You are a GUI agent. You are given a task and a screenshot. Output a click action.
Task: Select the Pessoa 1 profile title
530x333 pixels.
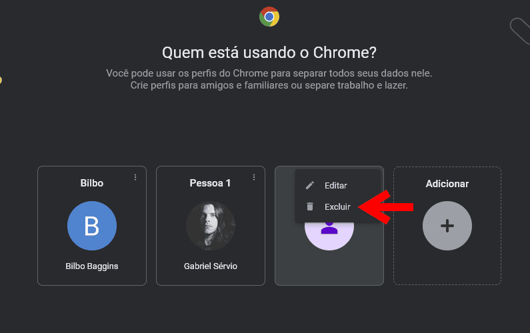pos(211,183)
